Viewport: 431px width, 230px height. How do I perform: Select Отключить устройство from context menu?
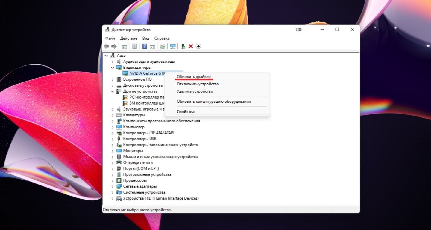click(x=198, y=84)
